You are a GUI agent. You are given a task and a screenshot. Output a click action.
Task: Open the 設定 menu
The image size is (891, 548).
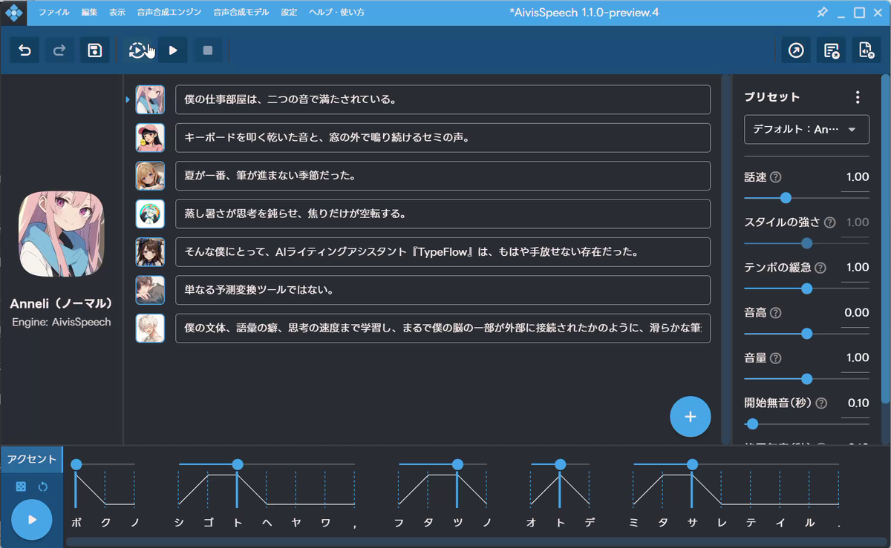click(x=289, y=13)
